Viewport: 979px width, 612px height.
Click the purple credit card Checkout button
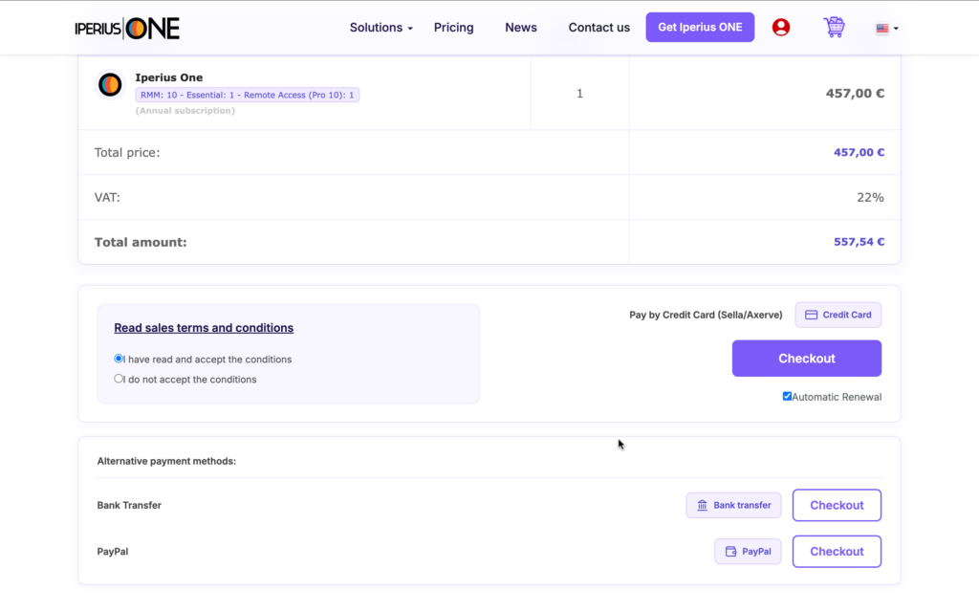tap(807, 359)
